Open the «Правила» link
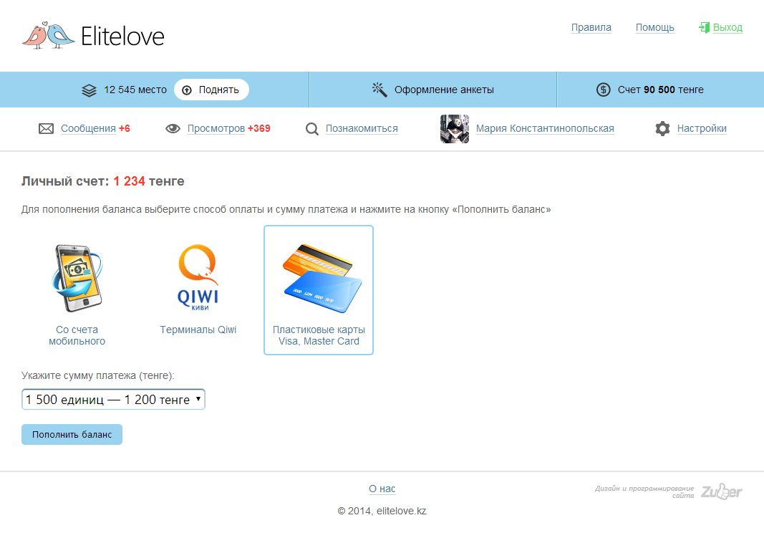764x538 pixels. tap(591, 28)
